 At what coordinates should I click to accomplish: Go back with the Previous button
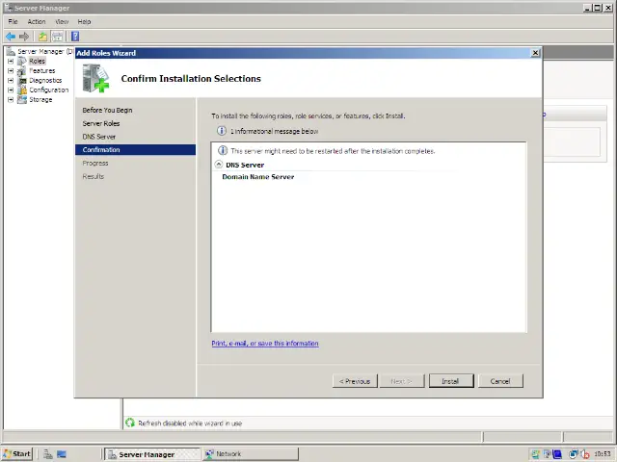click(x=355, y=381)
